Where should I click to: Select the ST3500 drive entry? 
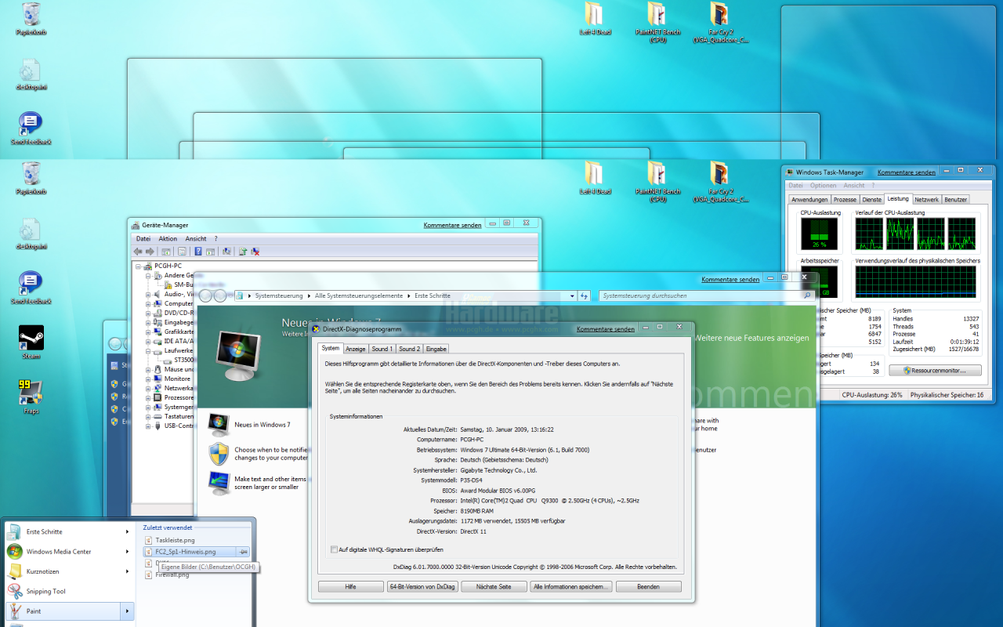pyautogui.click(x=183, y=360)
